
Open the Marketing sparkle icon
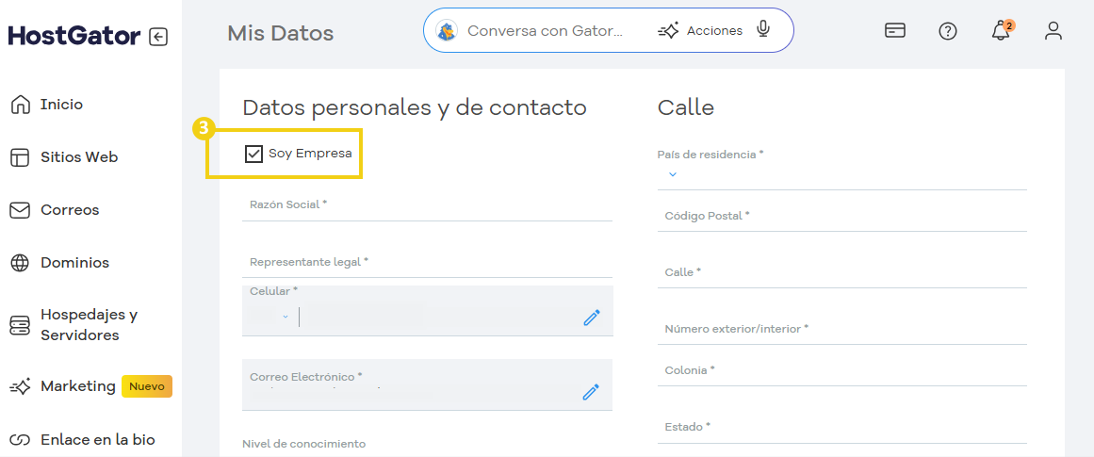point(21,386)
